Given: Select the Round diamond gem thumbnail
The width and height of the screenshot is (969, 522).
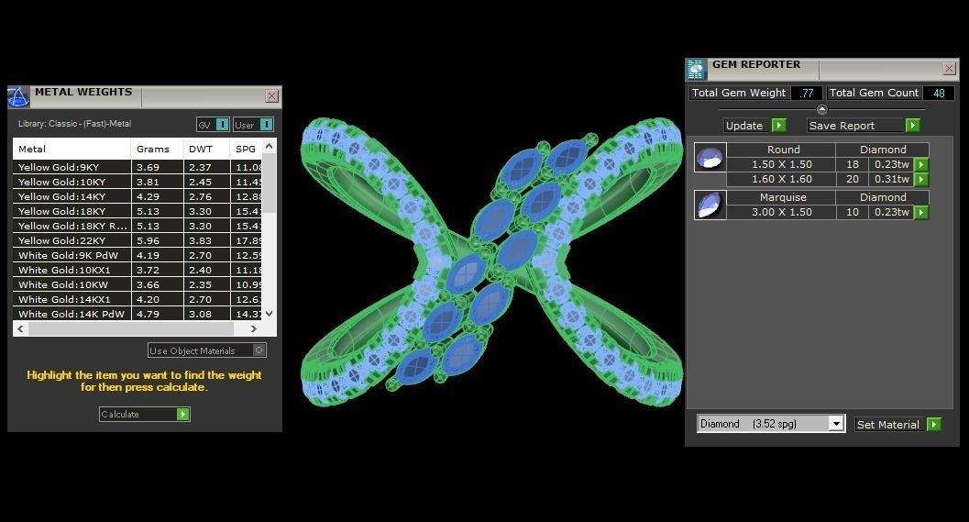Looking at the screenshot, I should [710, 157].
